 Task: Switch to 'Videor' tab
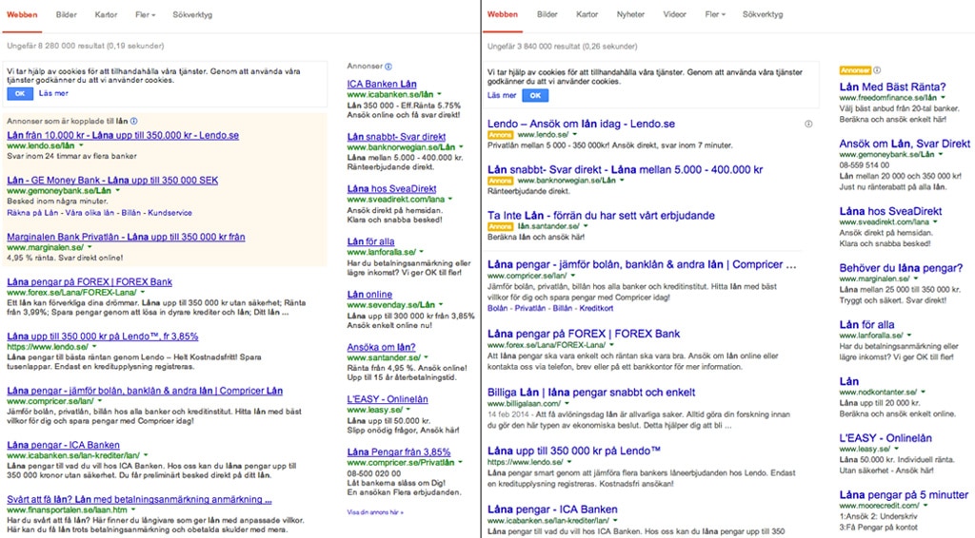click(675, 14)
